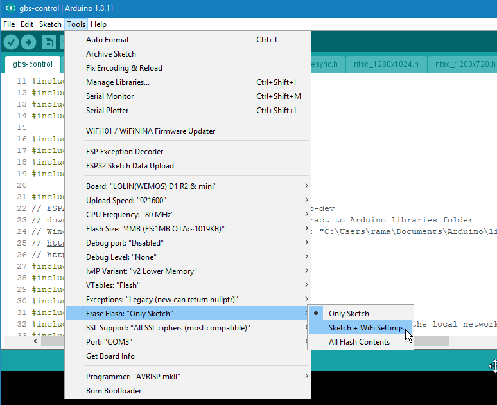Open the SSL Support submenu
Viewport: 497px width, 405px height.
187,328
